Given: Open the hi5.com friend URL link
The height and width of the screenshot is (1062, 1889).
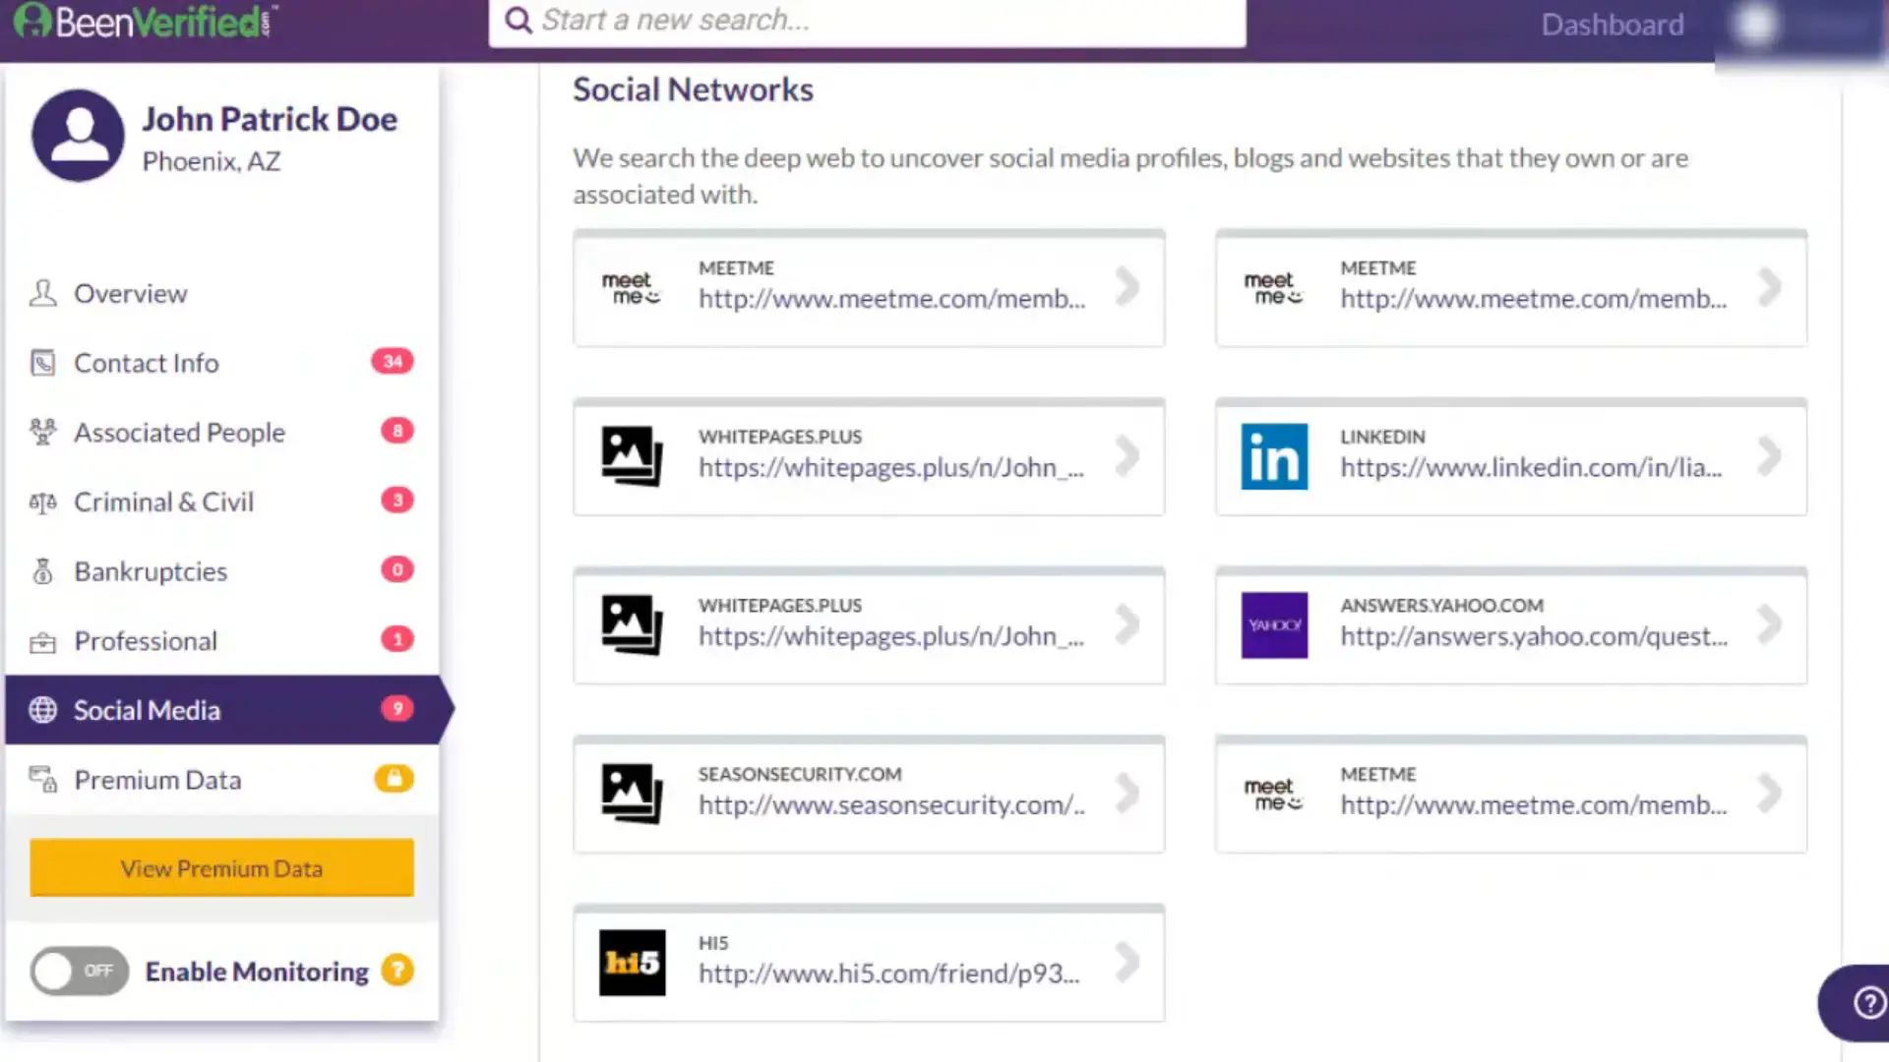Looking at the screenshot, I should click(x=889, y=974).
